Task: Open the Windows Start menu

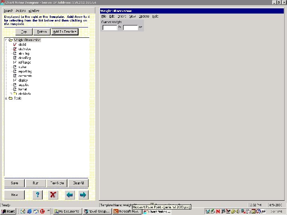Action: (8, 211)
